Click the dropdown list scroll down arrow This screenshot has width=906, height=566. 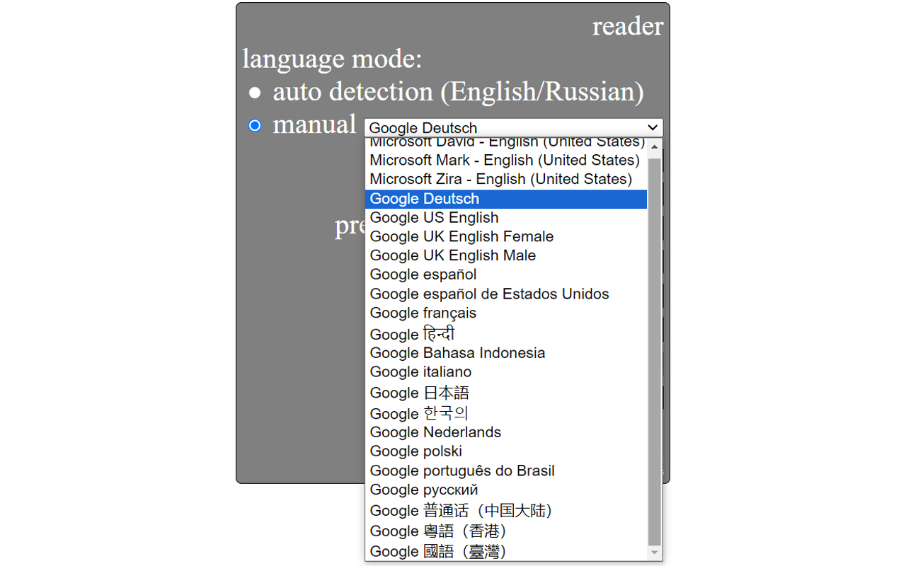[x=655, y=553]
